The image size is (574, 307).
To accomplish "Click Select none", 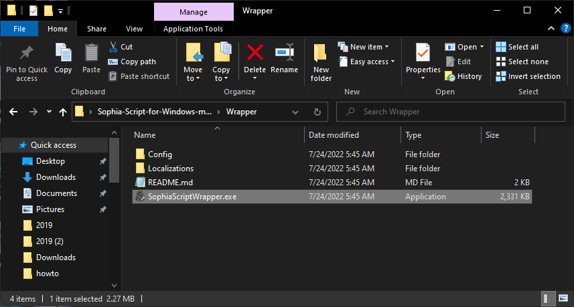I will [522, 62].
